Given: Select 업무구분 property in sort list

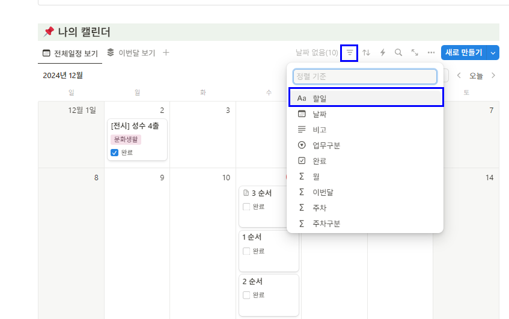Looking at the screenshot, I should coord(365,145).
